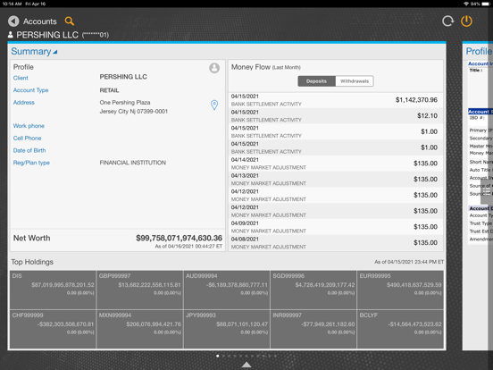
Task: Select the 04/13/2021 money market adjustment
Action: click(x=336, y=180)
